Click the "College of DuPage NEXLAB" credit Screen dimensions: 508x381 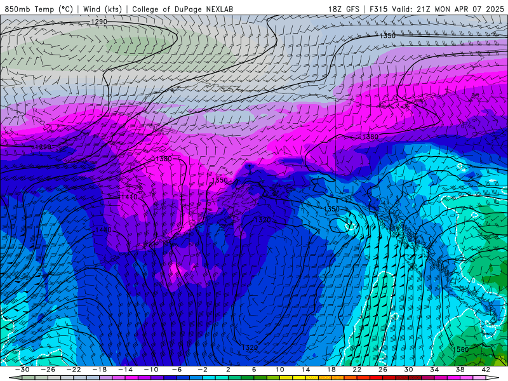click(182, 9)
